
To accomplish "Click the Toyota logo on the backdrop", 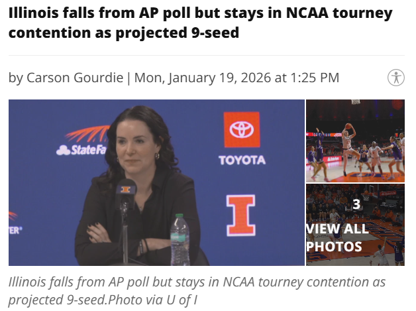I will click(x=242, y=140).
